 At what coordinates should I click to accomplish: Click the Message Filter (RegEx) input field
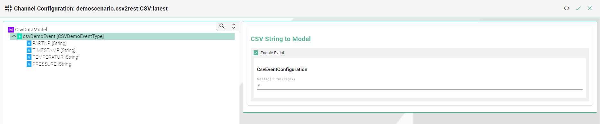coord(420,86)
